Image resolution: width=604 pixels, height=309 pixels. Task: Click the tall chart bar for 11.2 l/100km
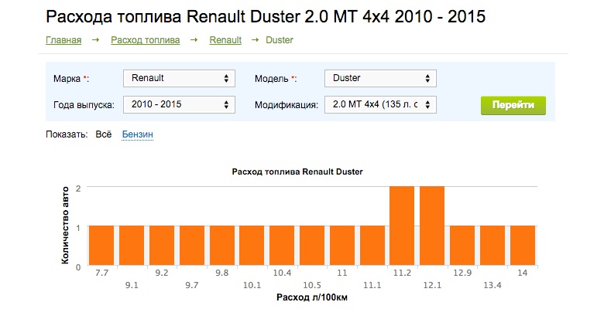402,226
